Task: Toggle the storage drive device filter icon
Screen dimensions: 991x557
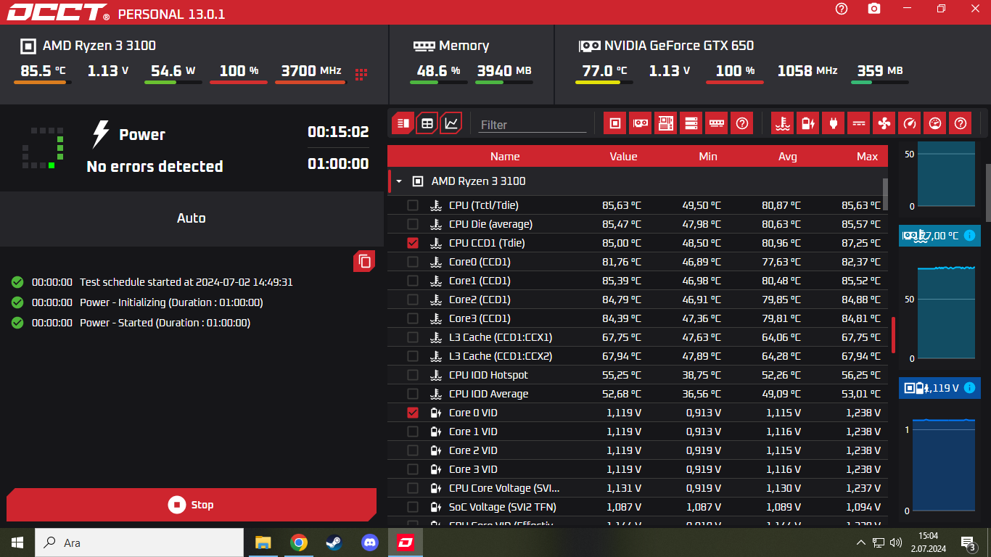Action: click(691, 123)
